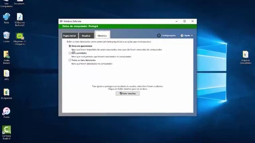The width and height of the screenshot is (255, 143).
Task: Select Itens permitidos radio button
Action: pos(70,53)
